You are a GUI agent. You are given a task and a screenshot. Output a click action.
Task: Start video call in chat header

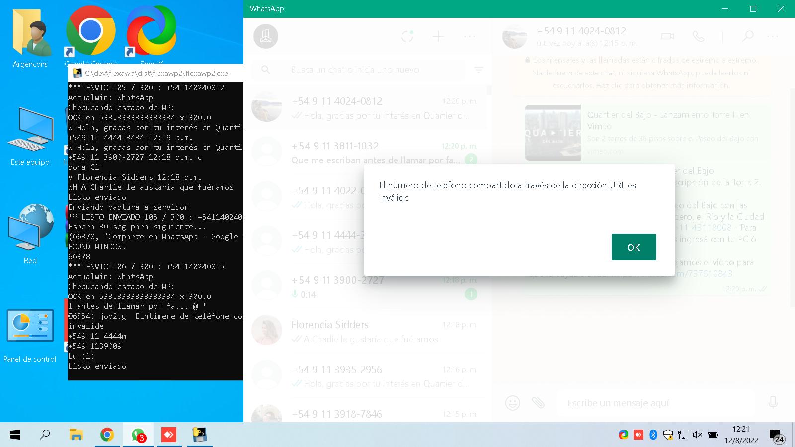pos(668,36)
